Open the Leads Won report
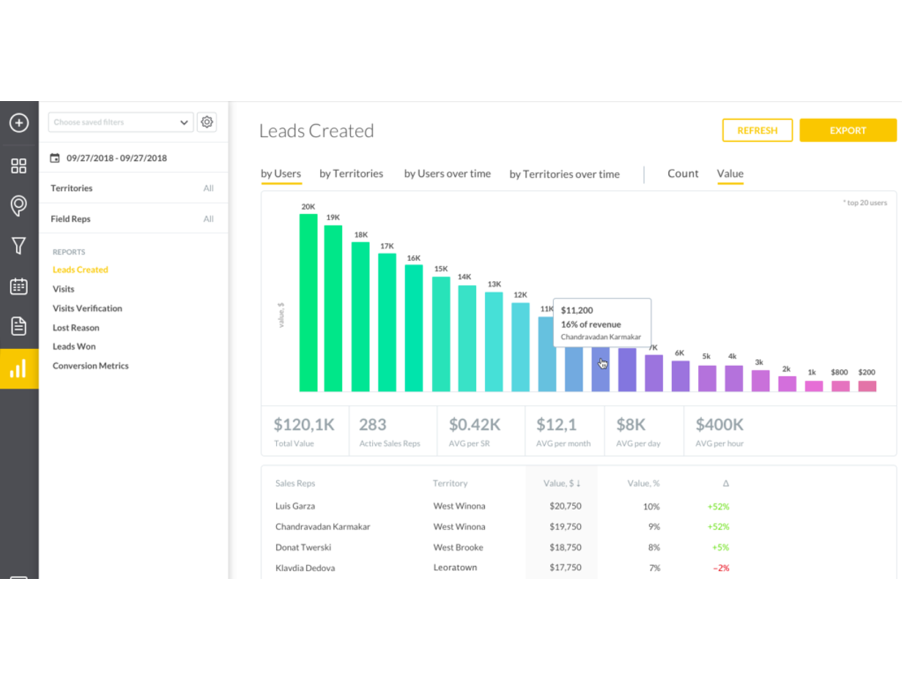The image size is (904, 678). (74, 346)
